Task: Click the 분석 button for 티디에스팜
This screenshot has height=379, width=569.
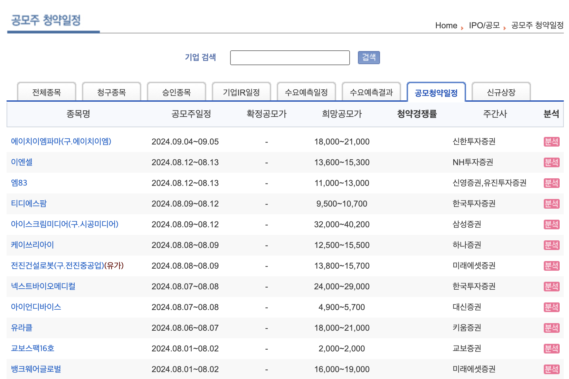Action: [x=552, y=203]
